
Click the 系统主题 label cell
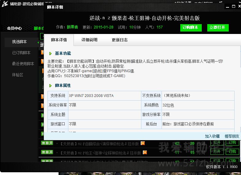coord(58,114)
